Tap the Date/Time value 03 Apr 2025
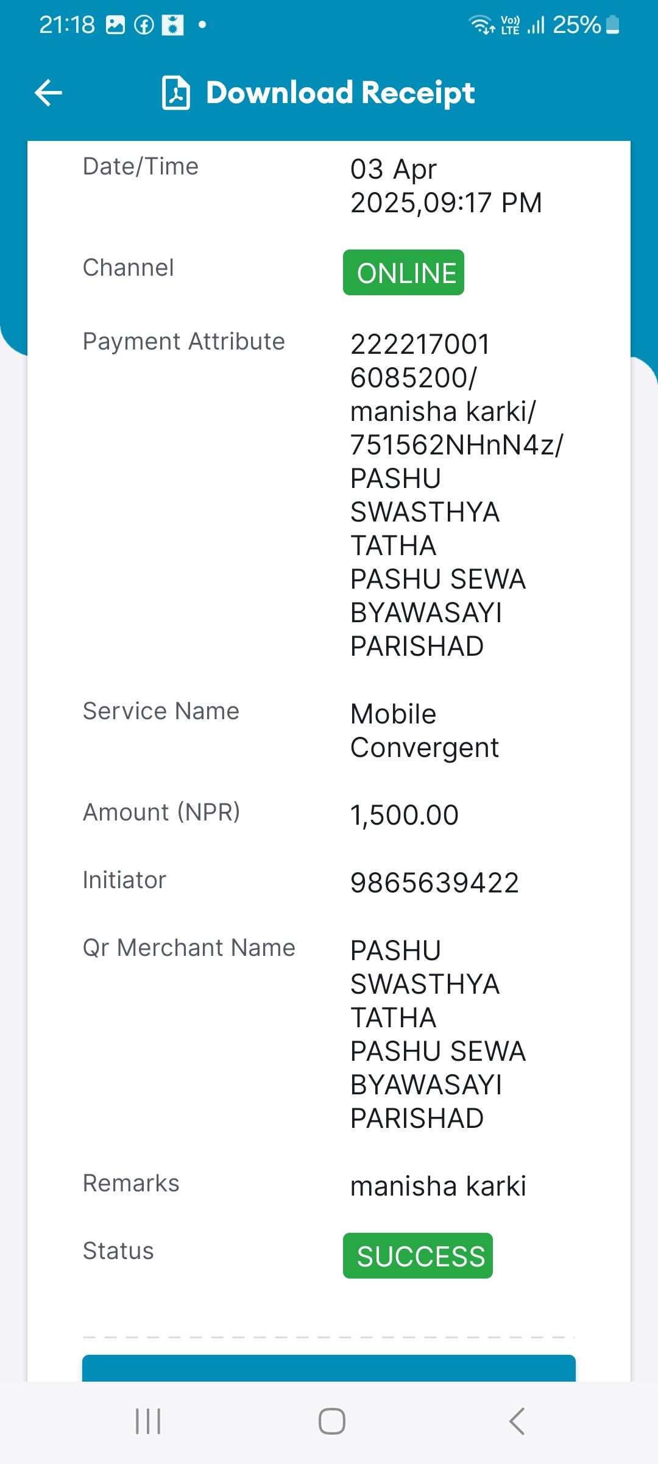Screen dimensions: 658x1464 (x=446, y=185)
